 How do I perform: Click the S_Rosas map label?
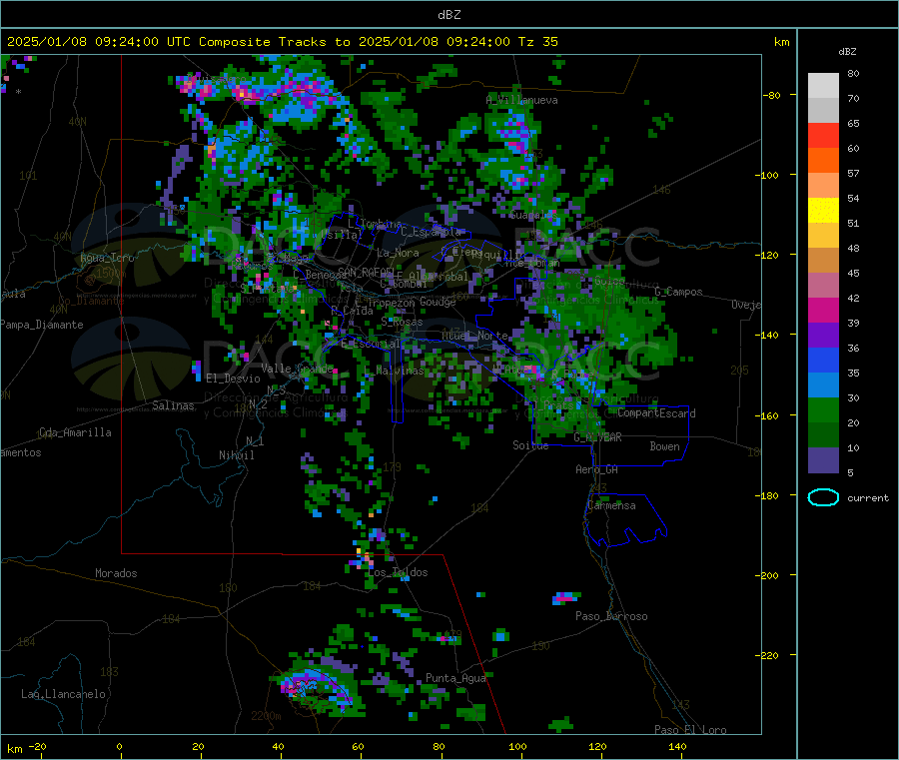click(402, 323)
